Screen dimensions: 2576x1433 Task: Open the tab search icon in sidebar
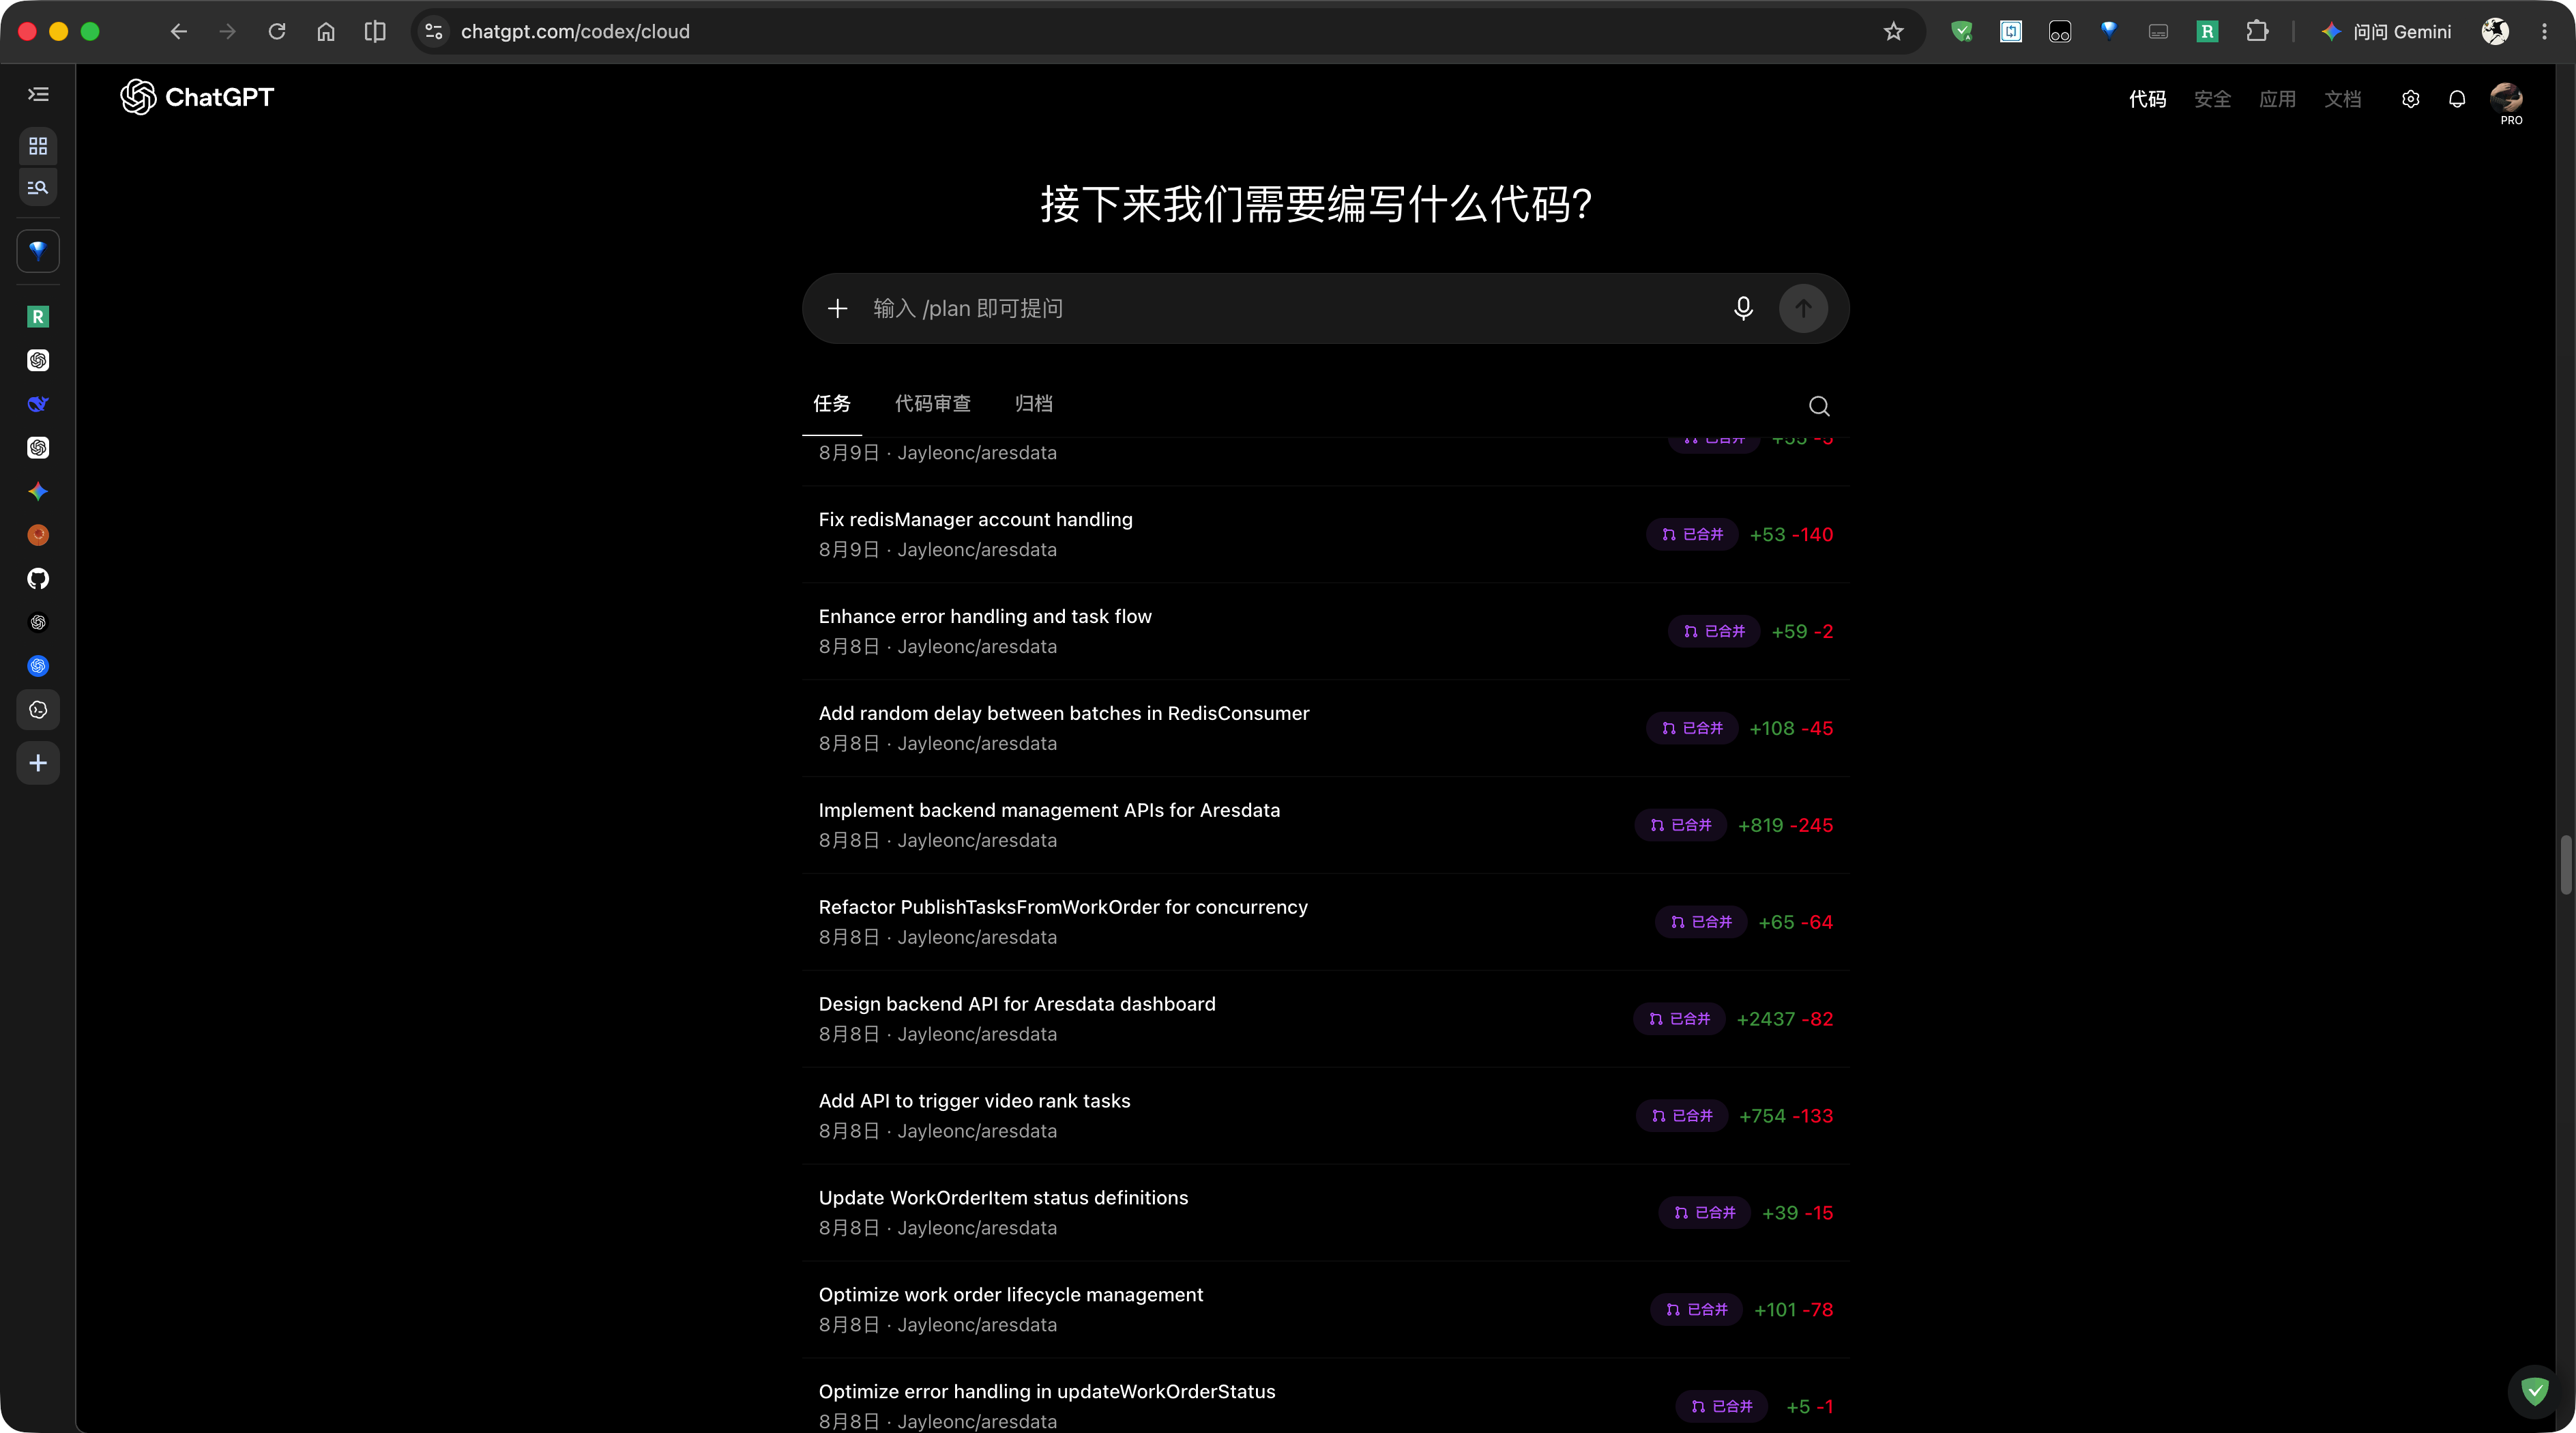click(x=38, y=187)
